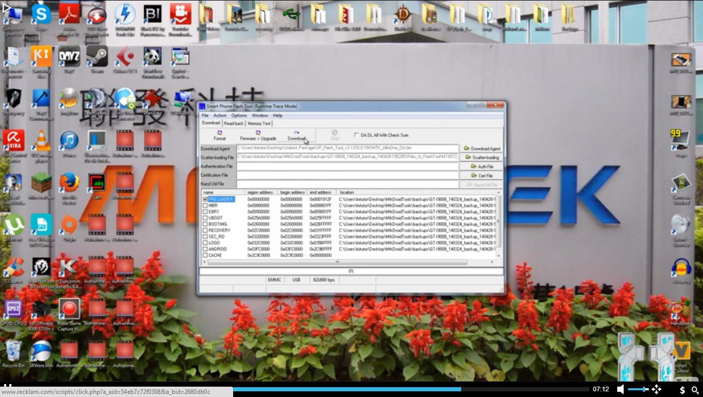Image resolution: width=703 pixels, height=397 pixels.
Task: Open the Recycle Bin
Action: [13, 354]
